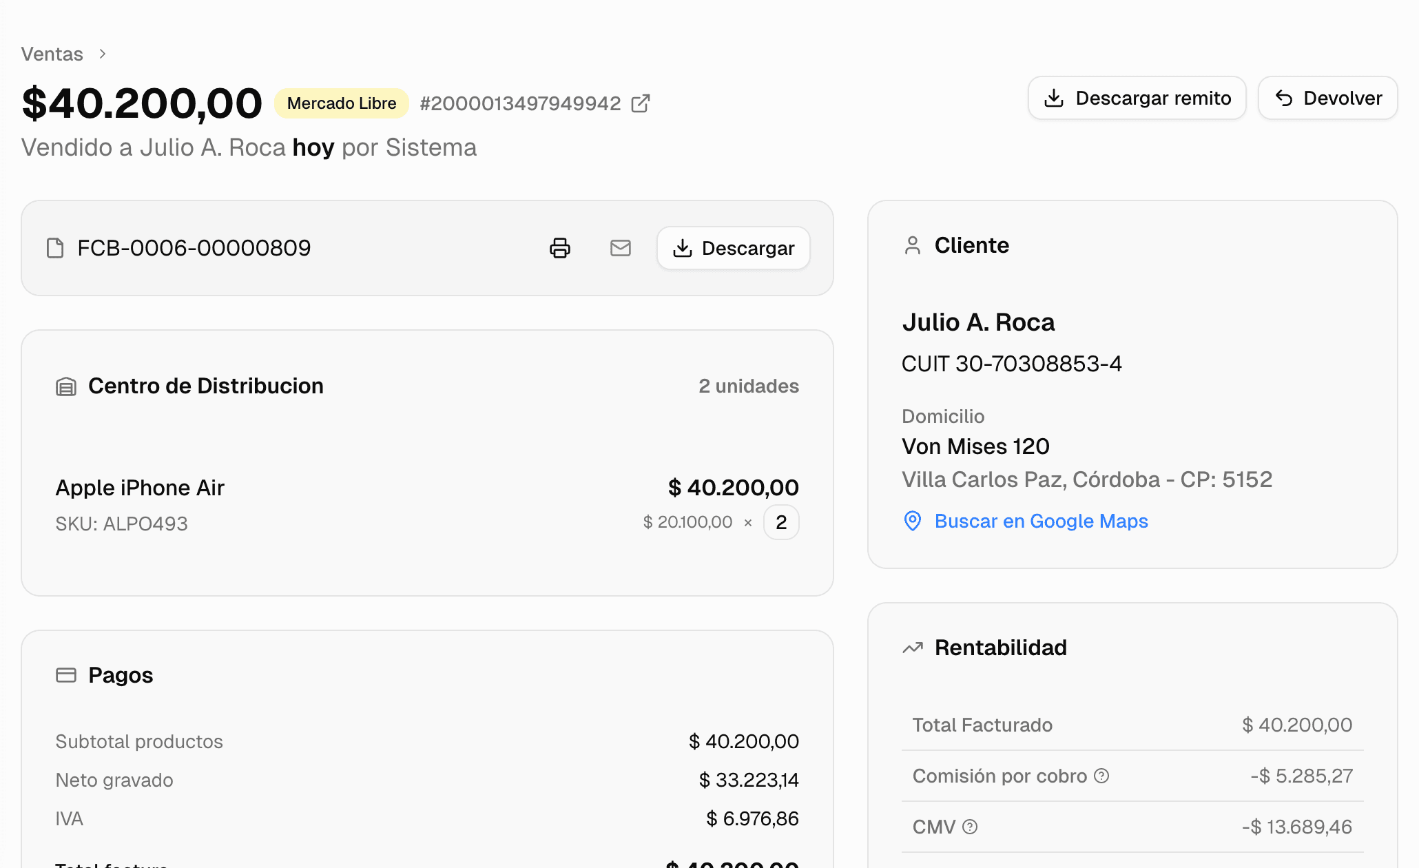This screenshot has width=1419, height=868.
Task: Click the download icon inside Descargar remito
Action: pyautogui.click(x=1055, y=98)
